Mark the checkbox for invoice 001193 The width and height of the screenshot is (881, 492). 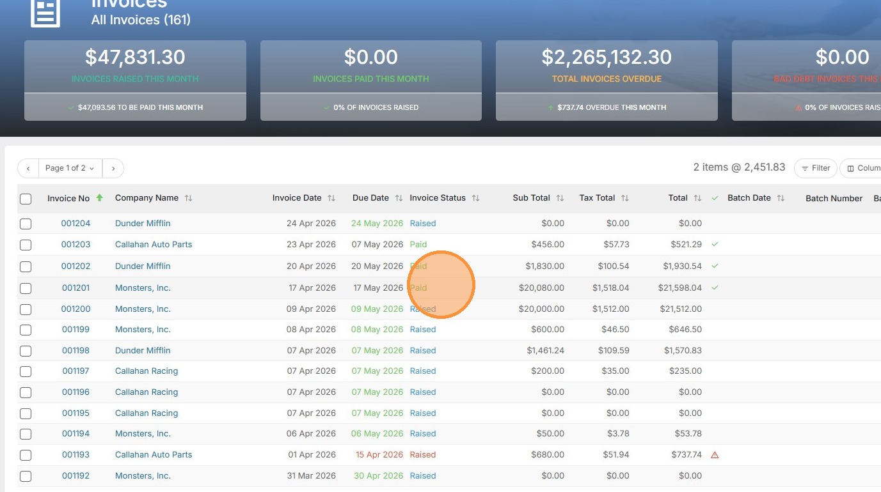pos(26,455)
